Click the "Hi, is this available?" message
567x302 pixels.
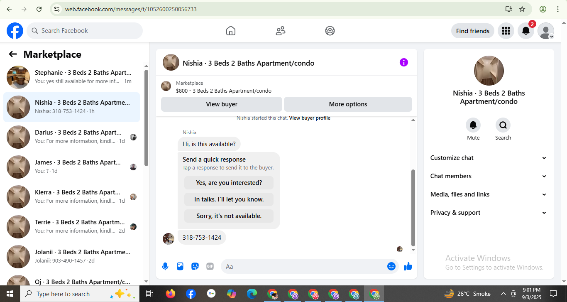pos(209,144)
